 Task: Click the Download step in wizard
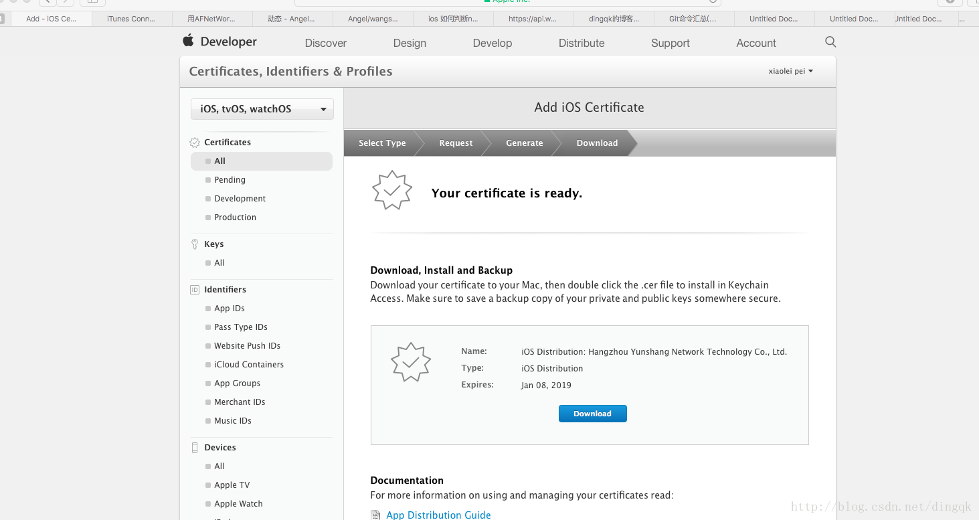click(x=597, y=143)
